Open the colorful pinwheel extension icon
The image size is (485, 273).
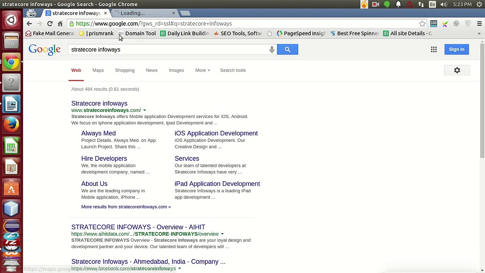tap(445, 24)
